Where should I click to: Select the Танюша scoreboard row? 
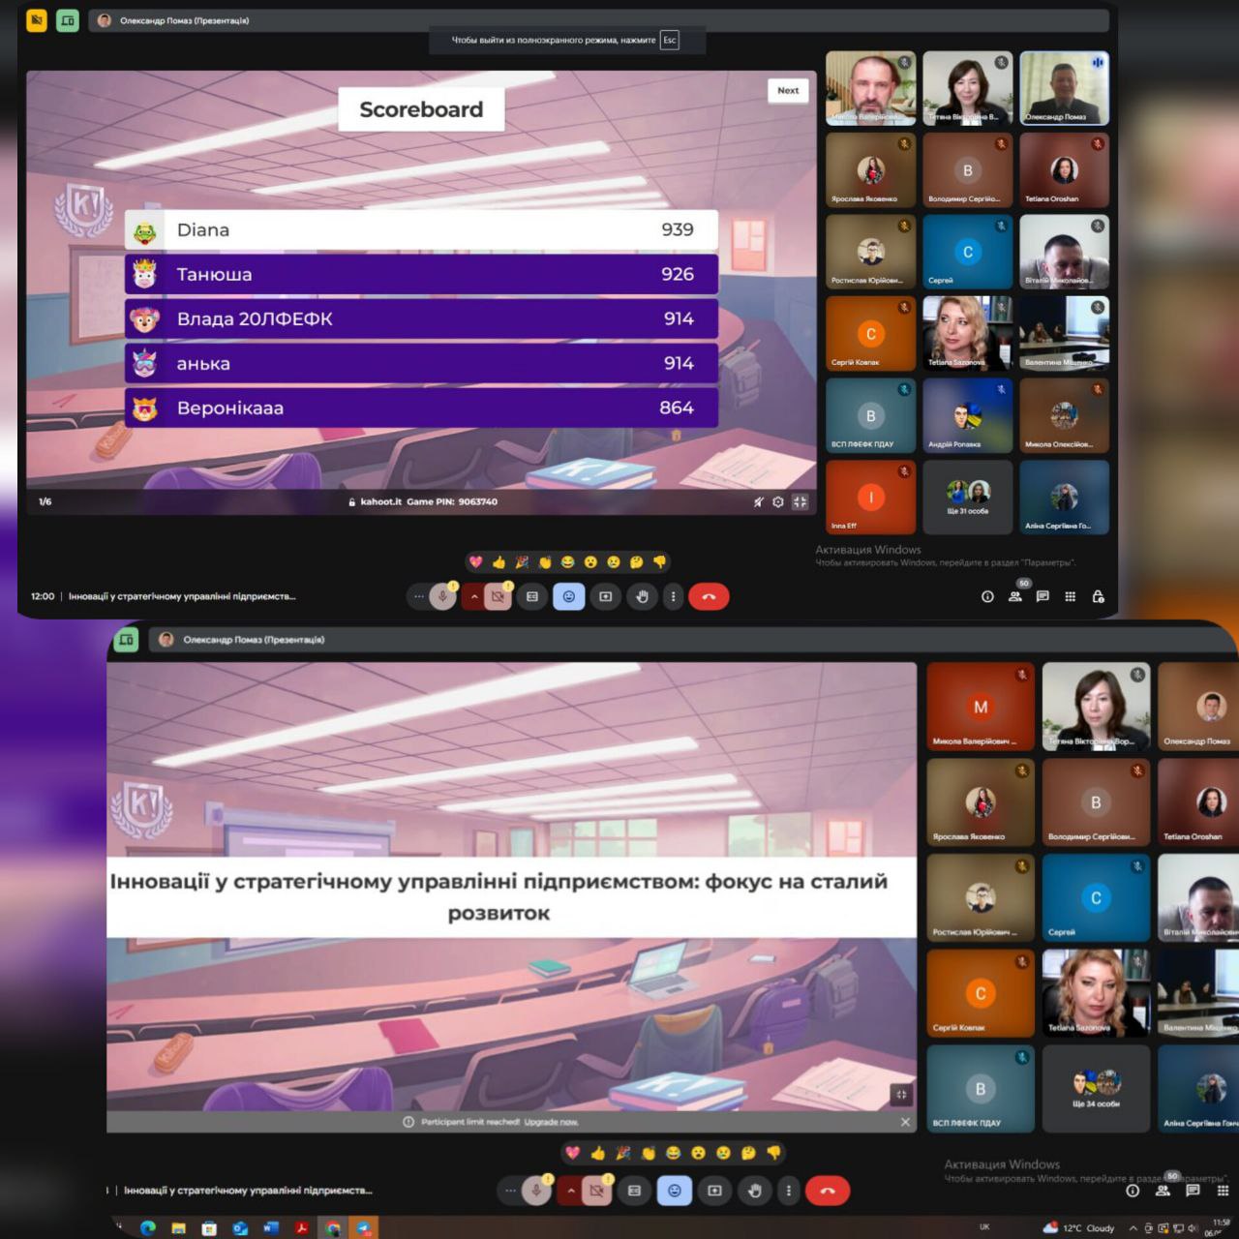point(421,274)
